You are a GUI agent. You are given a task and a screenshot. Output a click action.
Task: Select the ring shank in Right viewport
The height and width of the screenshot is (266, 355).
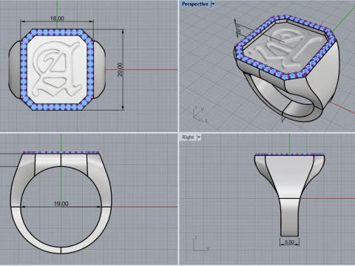point(290,216)
